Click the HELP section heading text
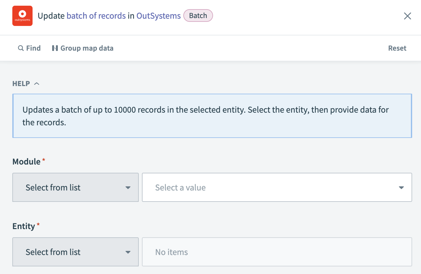The image size is (421, 274). (21, 84)
